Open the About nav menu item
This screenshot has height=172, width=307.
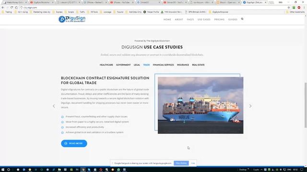179,20
